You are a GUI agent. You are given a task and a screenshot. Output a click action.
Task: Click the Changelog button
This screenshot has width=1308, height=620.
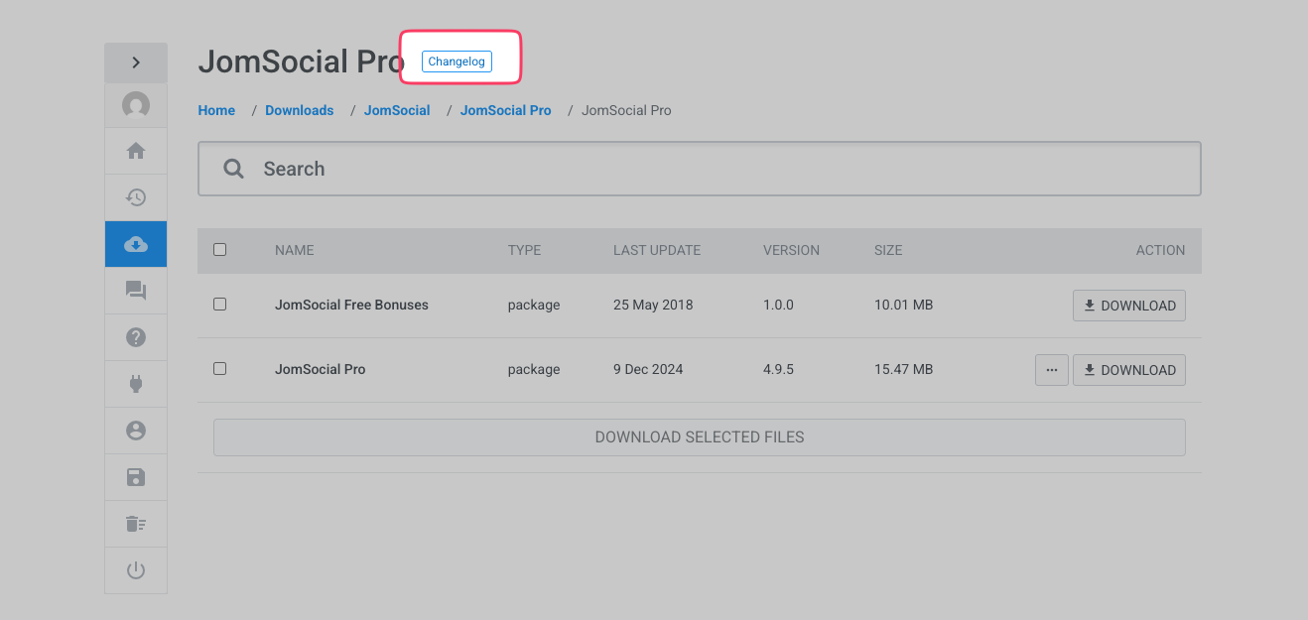click(457, 62)
